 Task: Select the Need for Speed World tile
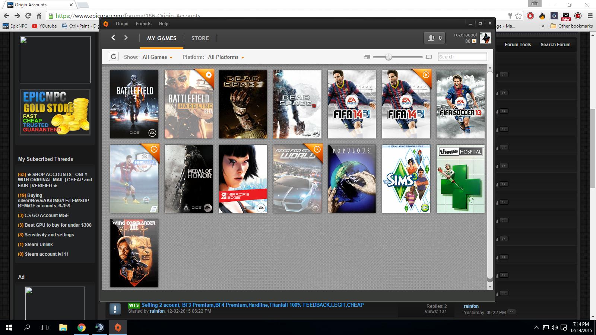[297, 179]
